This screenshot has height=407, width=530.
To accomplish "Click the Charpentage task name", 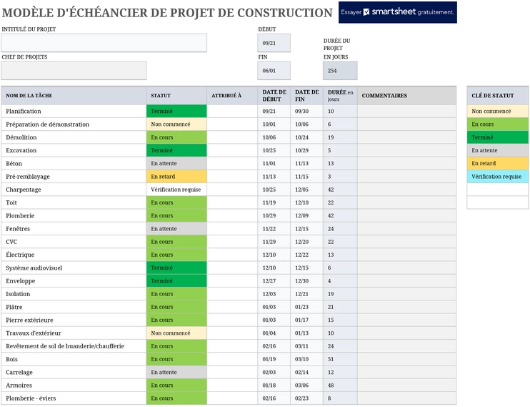I will point(24,190).
